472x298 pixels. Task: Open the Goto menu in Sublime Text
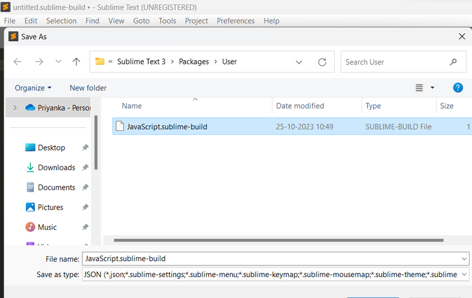click(x=141, y=21)
